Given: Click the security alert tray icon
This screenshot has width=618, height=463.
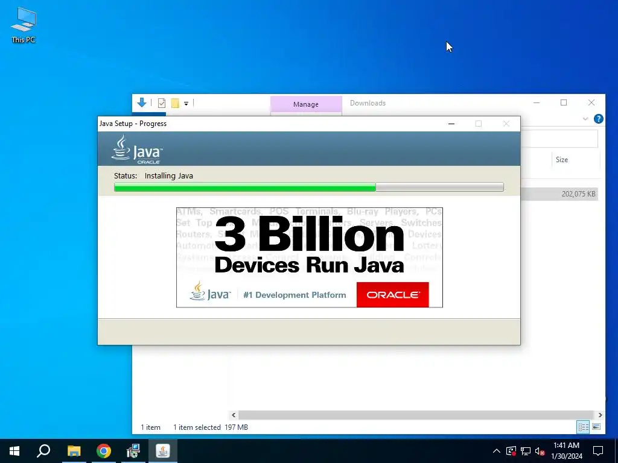Looking at the screenshot, I should [x=511, y=451].
